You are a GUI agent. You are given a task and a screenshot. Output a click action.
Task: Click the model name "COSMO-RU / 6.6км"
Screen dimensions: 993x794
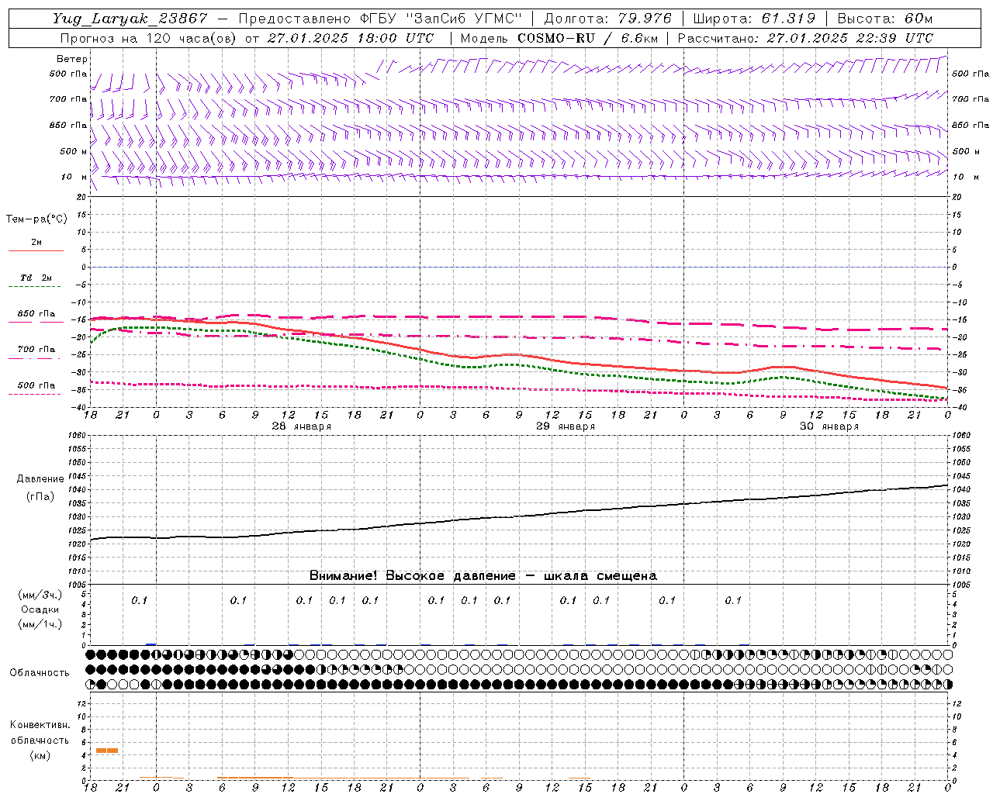(588, 38)
